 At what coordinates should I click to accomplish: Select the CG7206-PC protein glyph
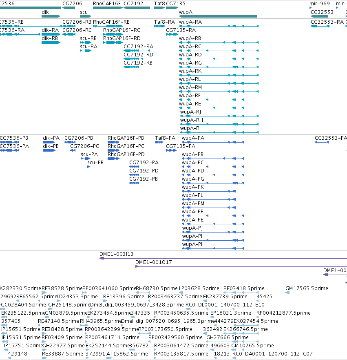[73, 150]
